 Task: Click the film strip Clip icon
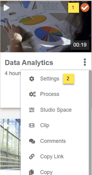point(32,125)
